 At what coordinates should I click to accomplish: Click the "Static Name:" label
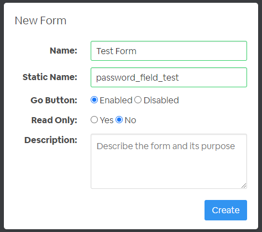pos(50,77)
